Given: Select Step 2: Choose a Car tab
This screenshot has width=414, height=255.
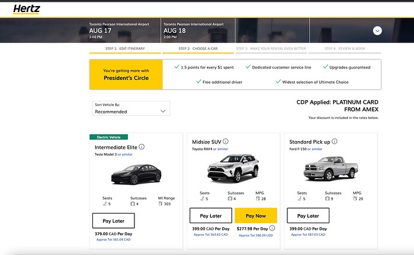Looking at the screenshot, I should (x=198, y=49).
